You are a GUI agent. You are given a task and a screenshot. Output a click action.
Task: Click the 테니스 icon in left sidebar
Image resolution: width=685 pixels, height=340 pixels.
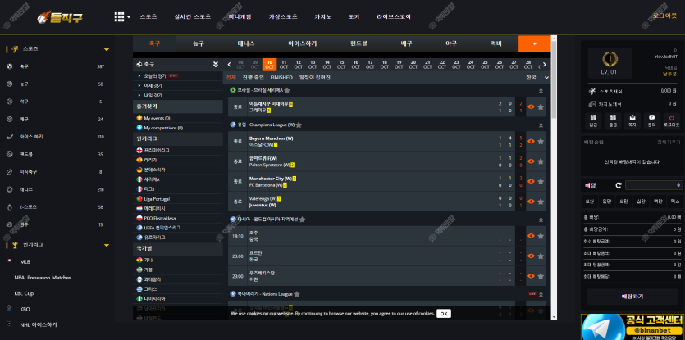click(9, 189)
